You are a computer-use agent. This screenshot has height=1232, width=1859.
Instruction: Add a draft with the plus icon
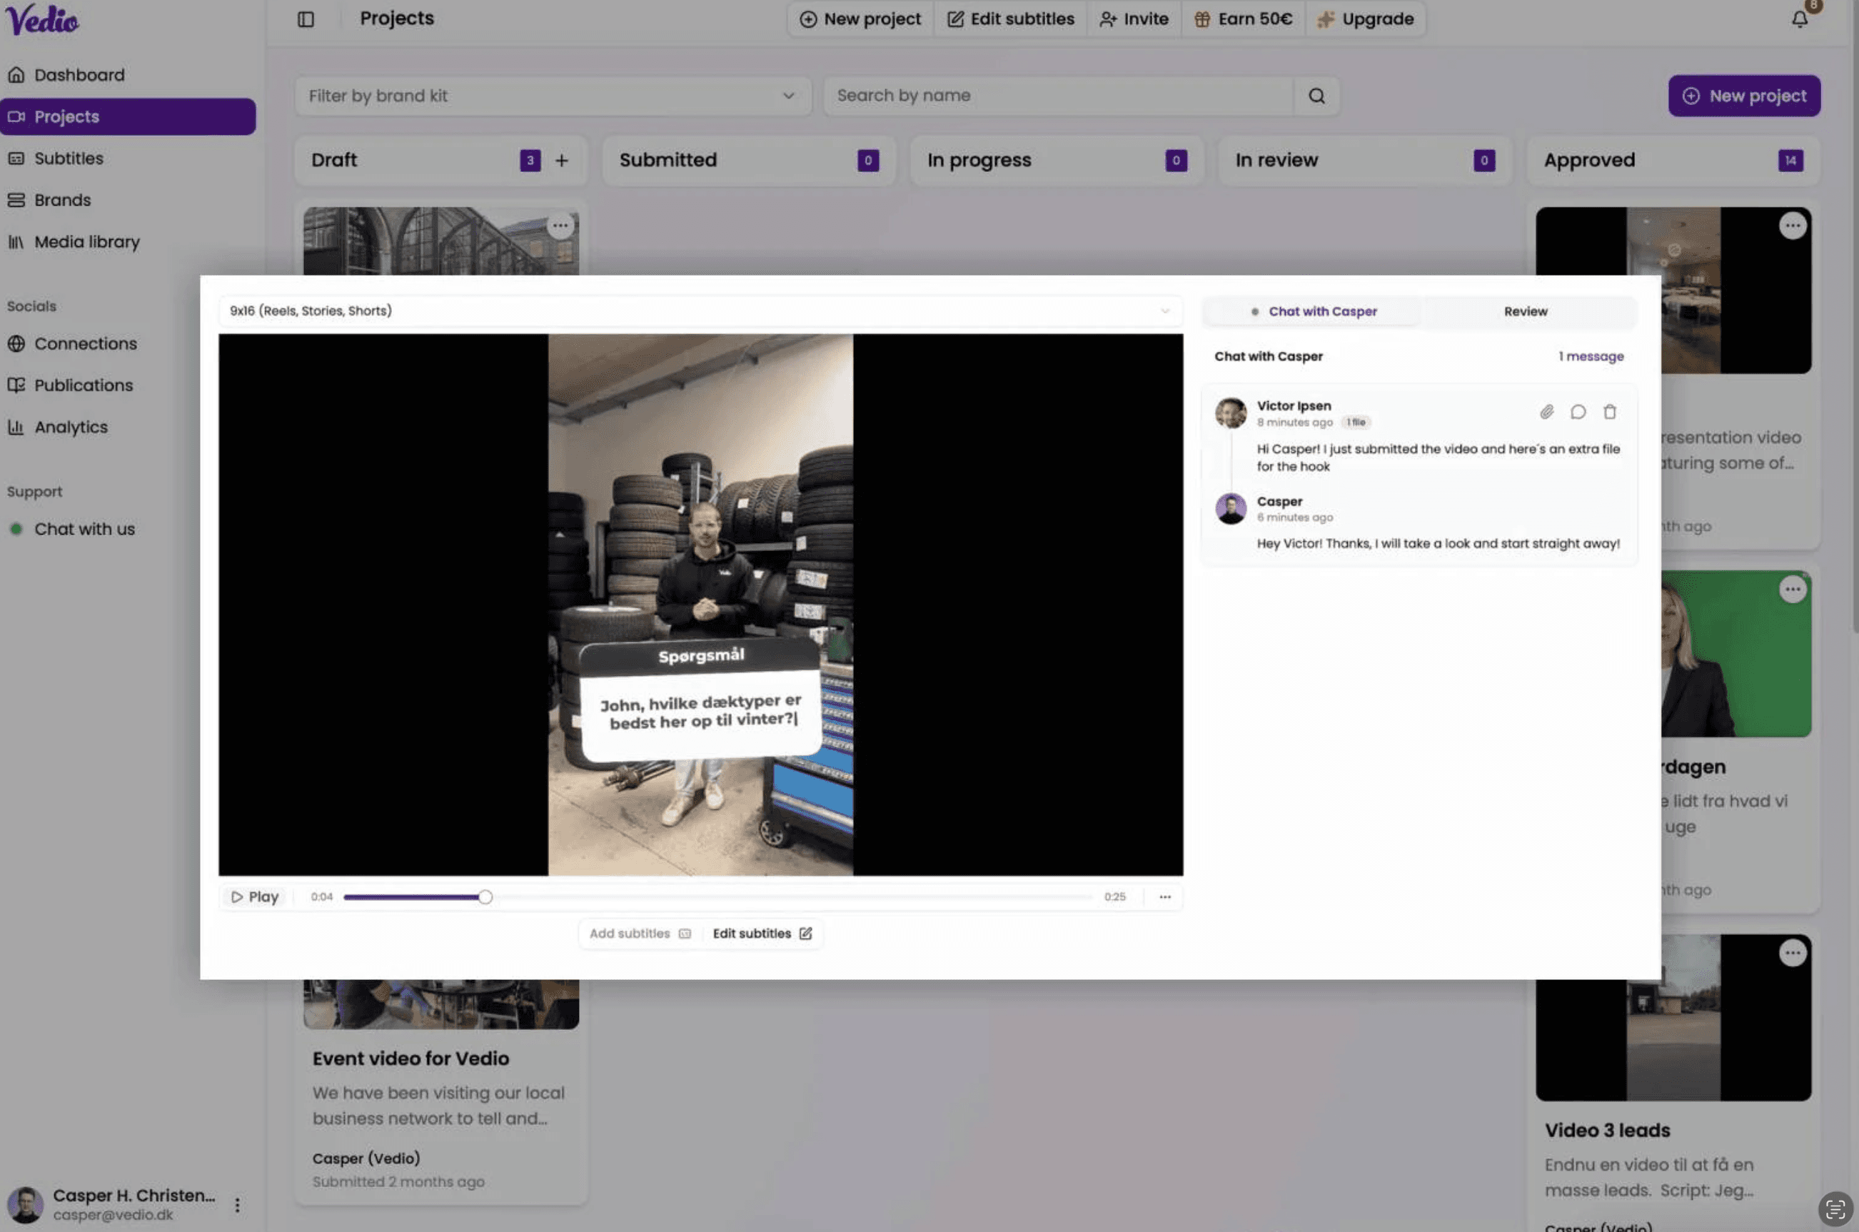(x=561, y=161)
